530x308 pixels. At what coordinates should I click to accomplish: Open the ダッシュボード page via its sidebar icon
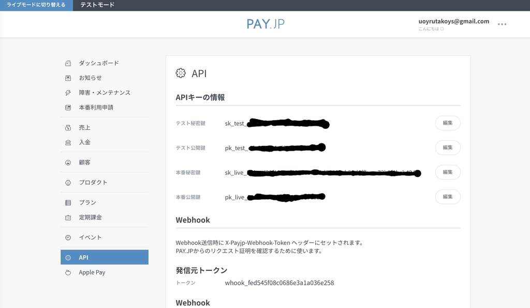[x=67, y=63]
